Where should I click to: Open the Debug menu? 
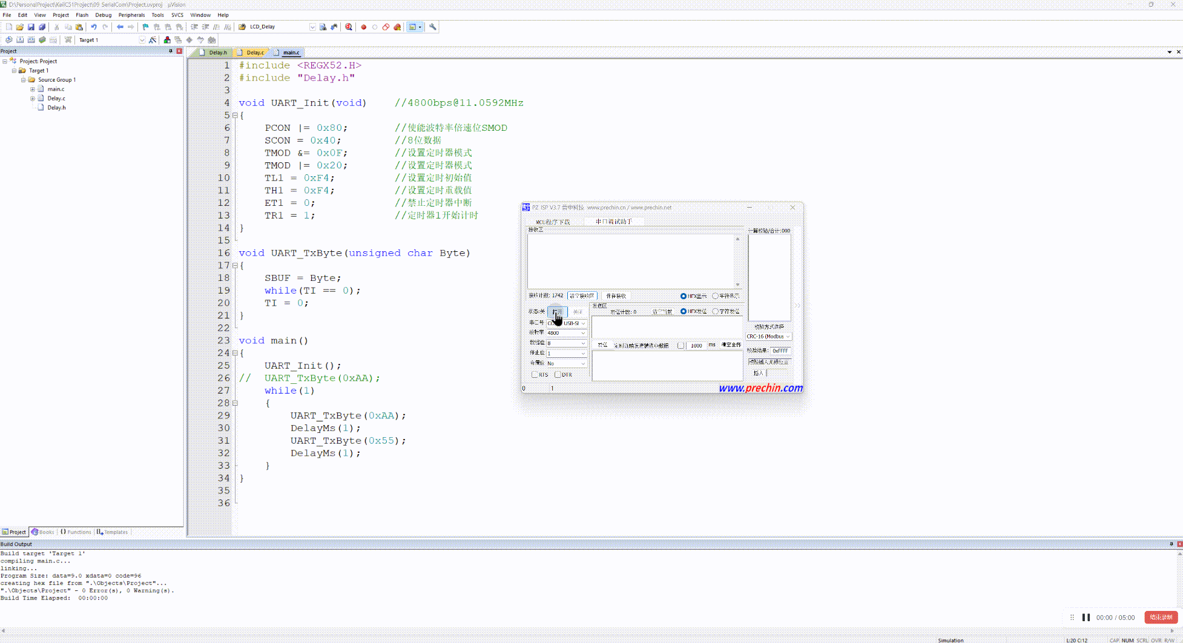pyautogui.click(x=104, y=15)
